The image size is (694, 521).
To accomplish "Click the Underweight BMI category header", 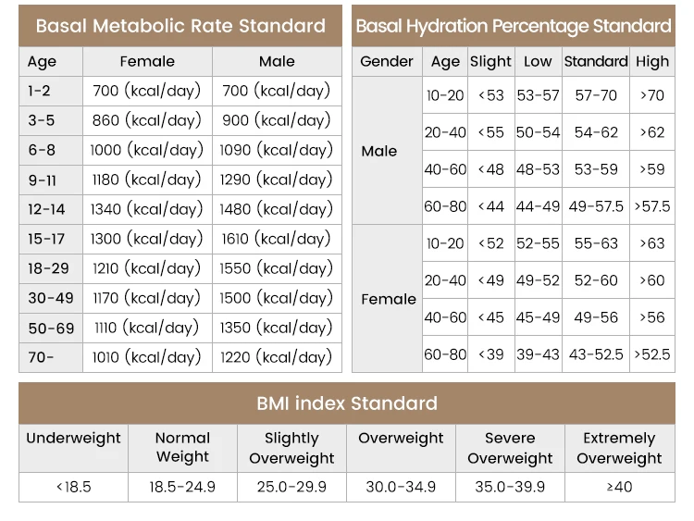I will point(73,439).
